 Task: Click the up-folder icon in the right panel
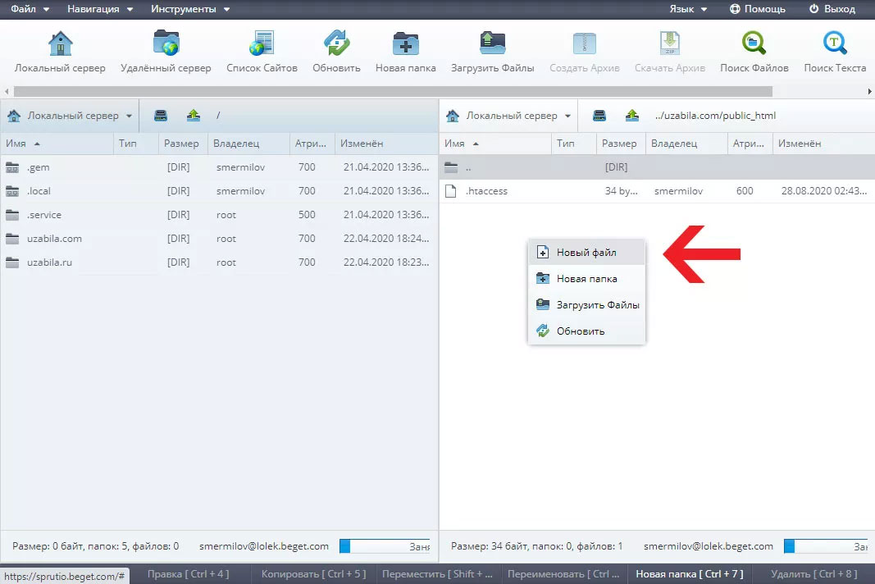click(x=632, y=116)
